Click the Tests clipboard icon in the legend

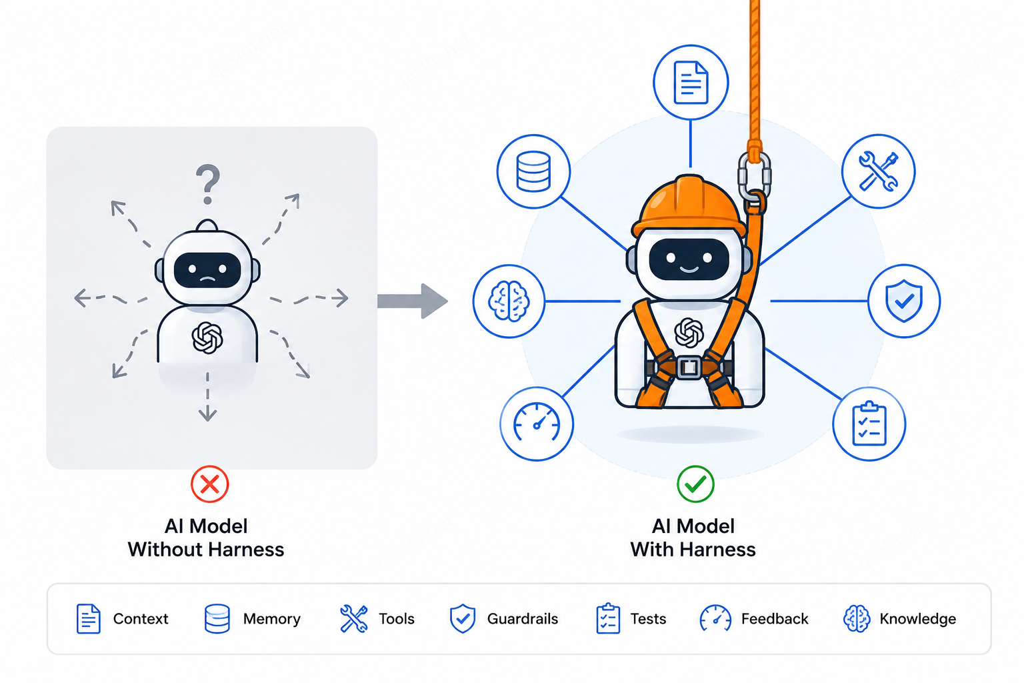[608, 618]
